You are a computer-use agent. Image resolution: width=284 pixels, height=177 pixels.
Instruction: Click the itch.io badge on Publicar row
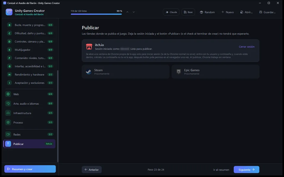[49, 144]
